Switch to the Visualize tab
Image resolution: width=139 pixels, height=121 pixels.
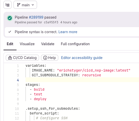pyautogui.click(x=27, y=44)
